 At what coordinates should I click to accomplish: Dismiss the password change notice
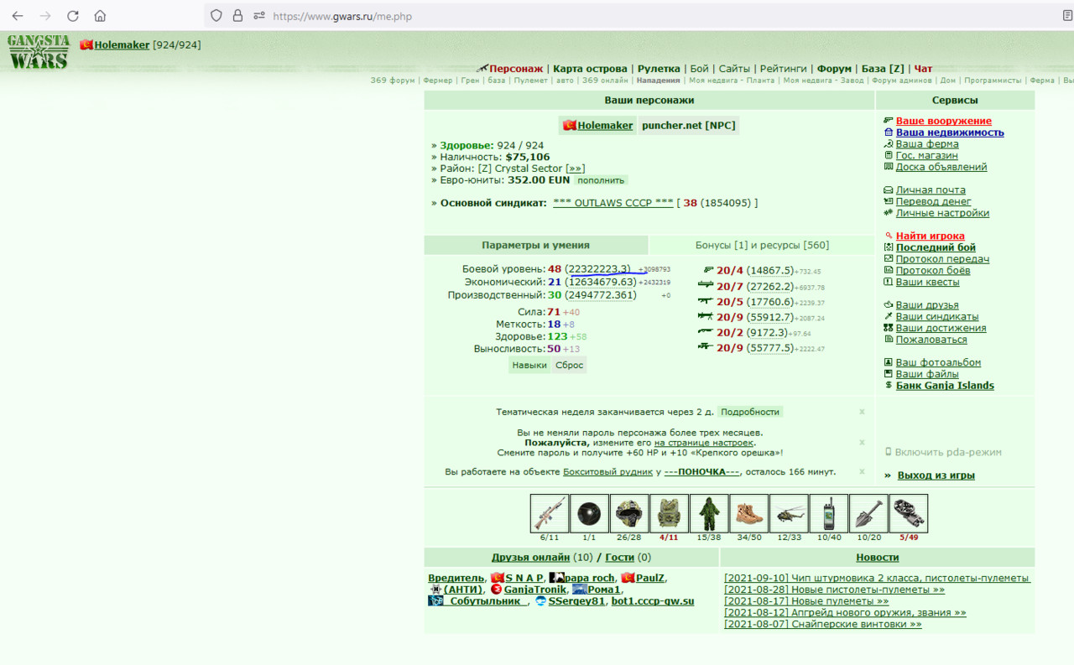862,442
